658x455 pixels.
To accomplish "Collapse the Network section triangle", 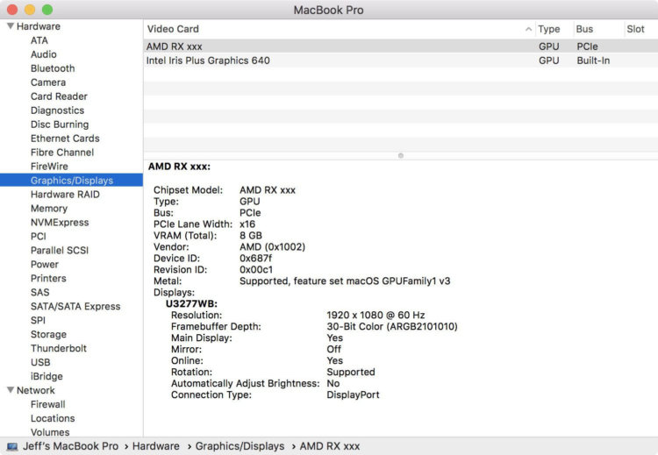I will 11,390.
